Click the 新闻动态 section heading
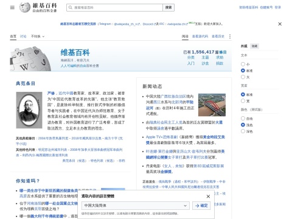The image size is (292, 219). point(152,86)
